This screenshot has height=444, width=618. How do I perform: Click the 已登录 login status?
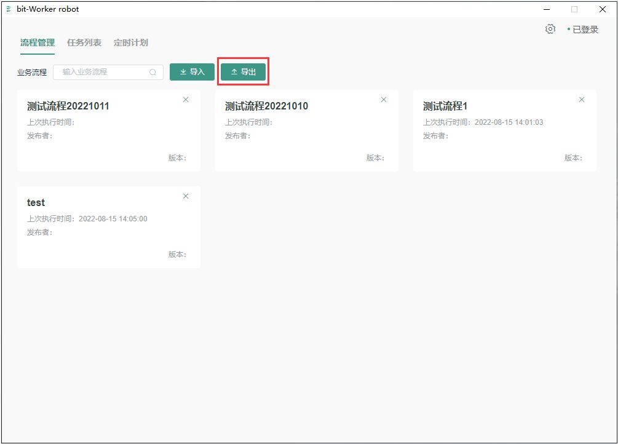[x=585, y=30]
